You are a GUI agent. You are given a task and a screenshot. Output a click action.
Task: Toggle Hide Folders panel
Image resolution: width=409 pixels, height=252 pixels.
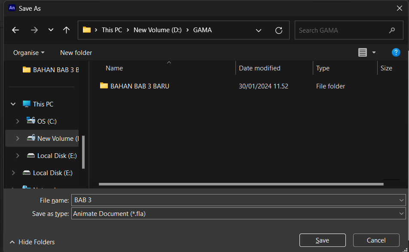point(32,242)
